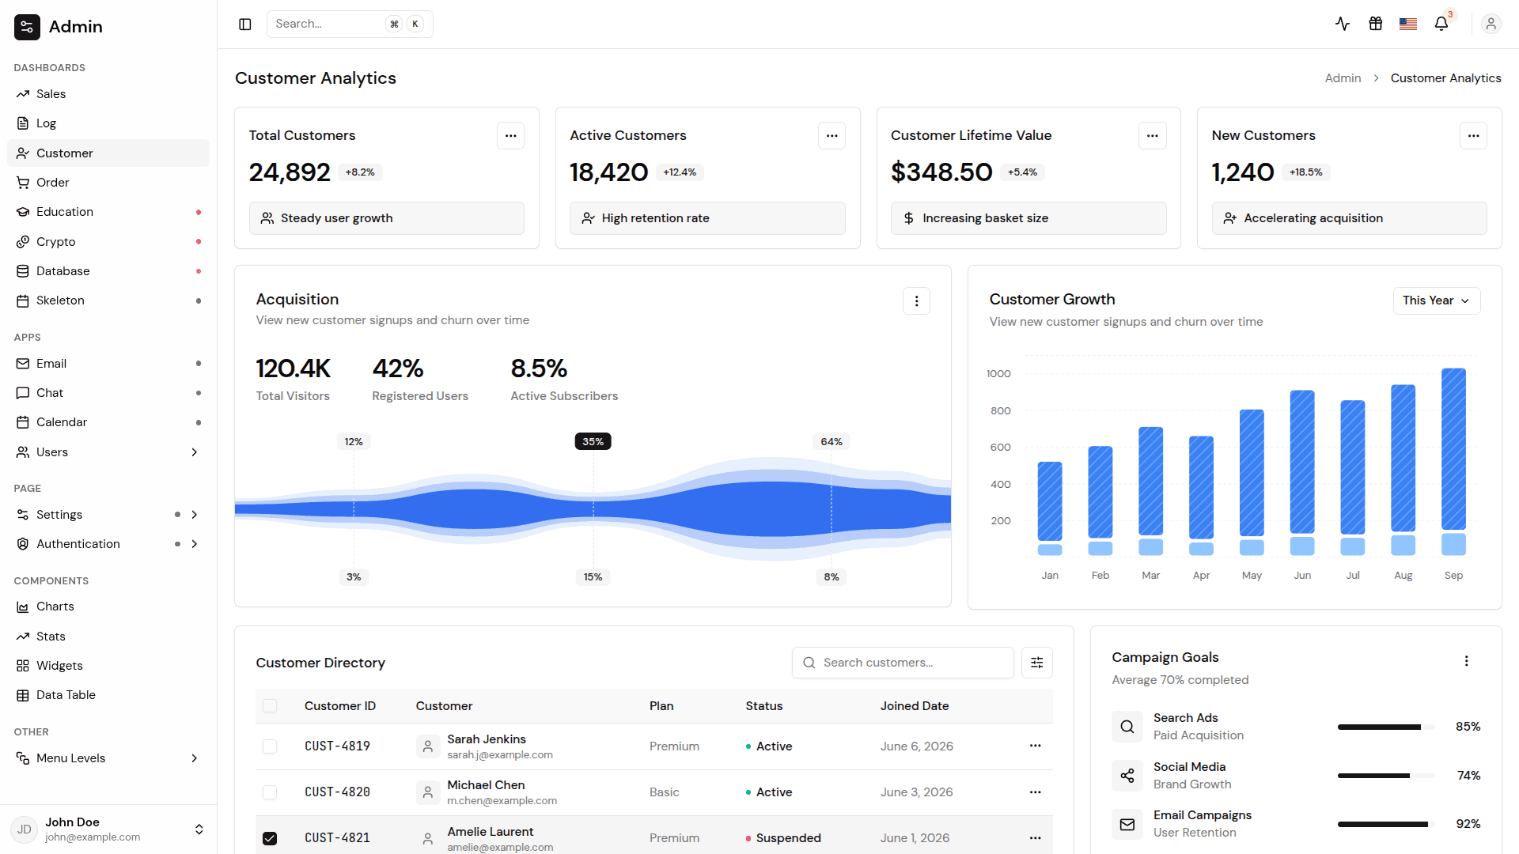Image resolution: width=1519 pixels, height=854 pixels.
Task: Click the Steady user growth button
Action: (387, 218)
